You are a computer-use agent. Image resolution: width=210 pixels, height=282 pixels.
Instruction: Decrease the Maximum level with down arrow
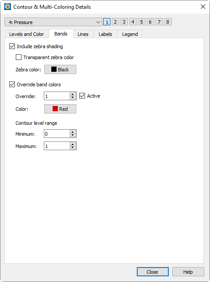tap(73, 148)
